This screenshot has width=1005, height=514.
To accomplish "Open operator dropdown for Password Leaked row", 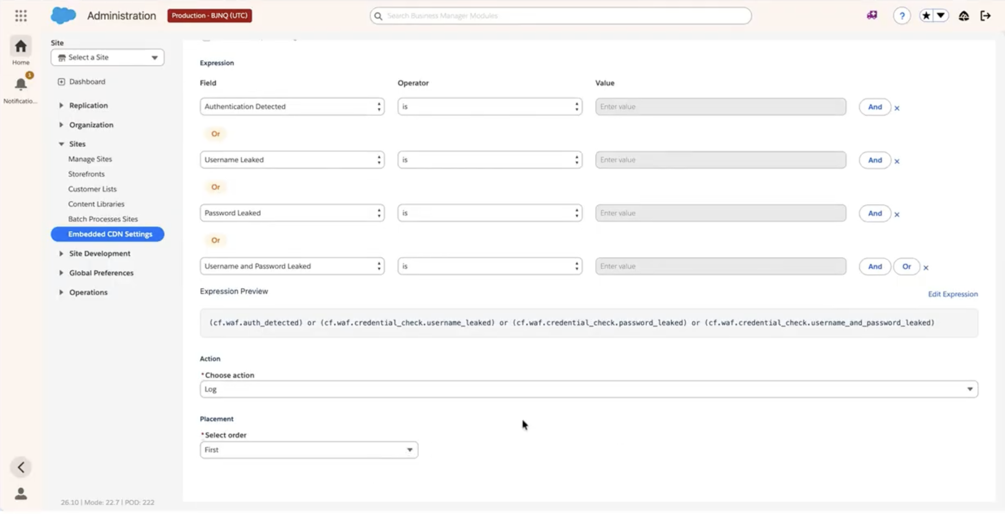I will (490, 213).
